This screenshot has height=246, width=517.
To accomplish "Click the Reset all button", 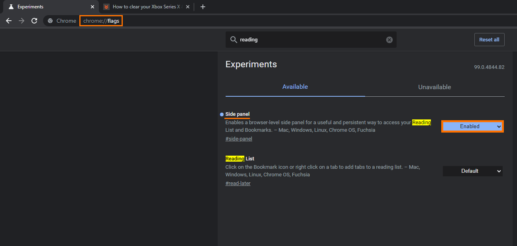I will coord(489,40).
